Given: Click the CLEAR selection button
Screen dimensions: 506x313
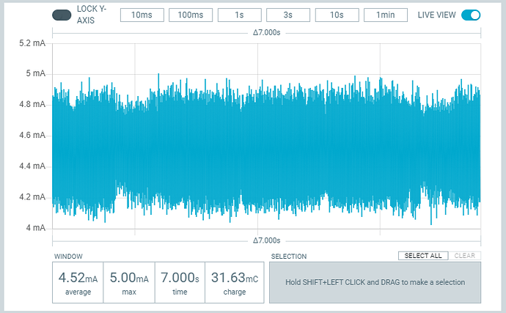Looking at the screenshot, I should [x=464, y=256].
